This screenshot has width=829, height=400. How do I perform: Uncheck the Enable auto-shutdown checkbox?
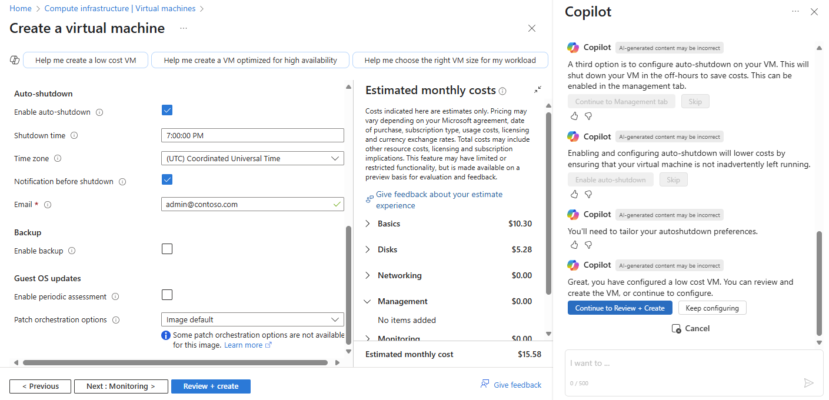(167, 110)
